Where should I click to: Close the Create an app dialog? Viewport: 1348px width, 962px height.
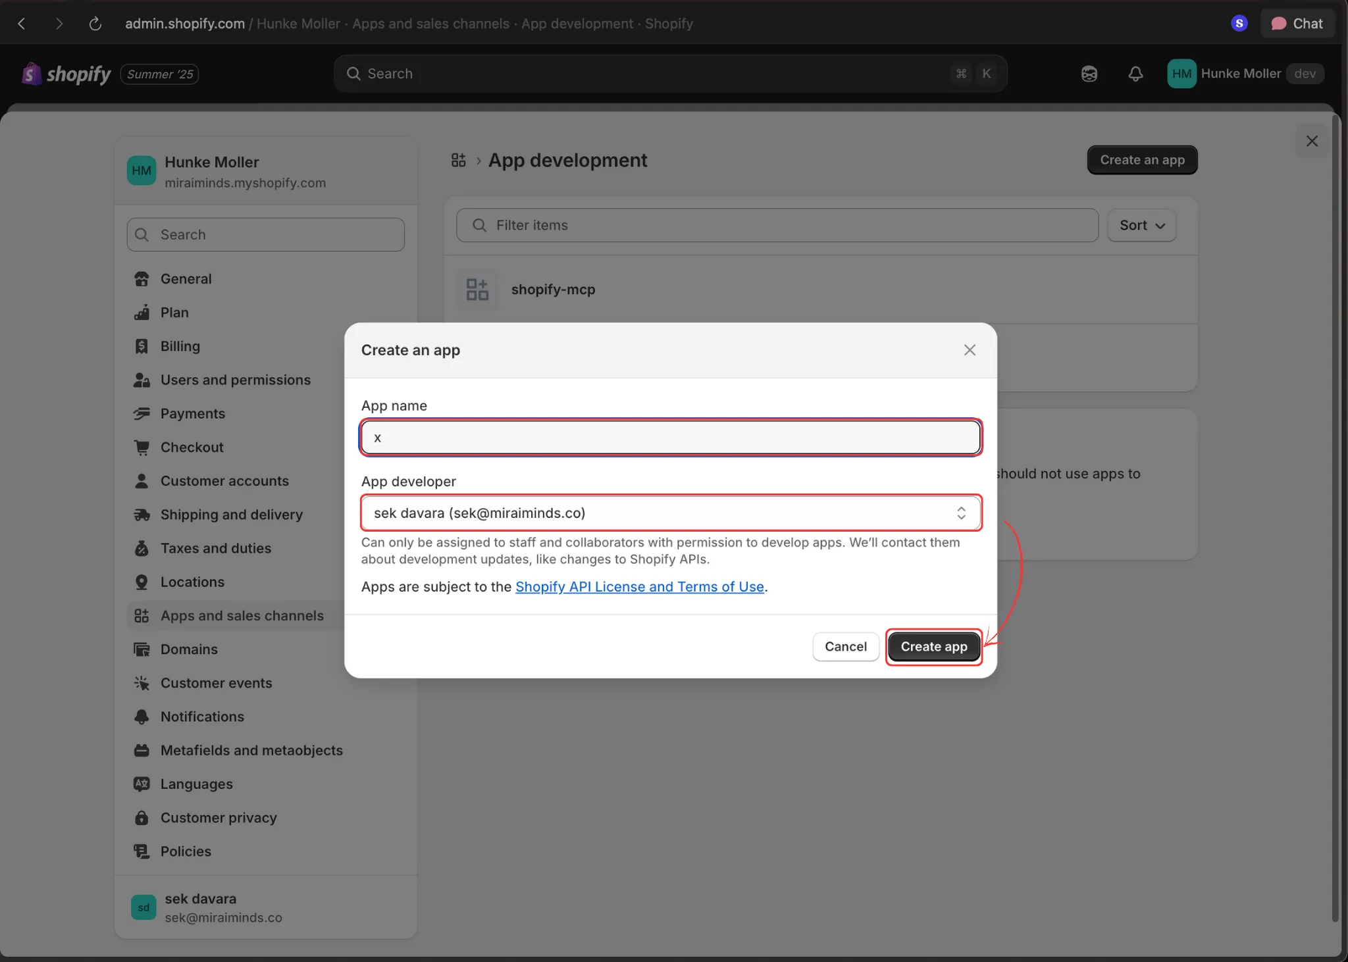pos(970,350)
